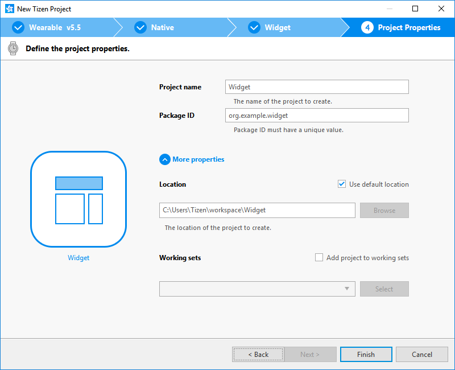Click the Native step checkmark icon

click(140, 27)
